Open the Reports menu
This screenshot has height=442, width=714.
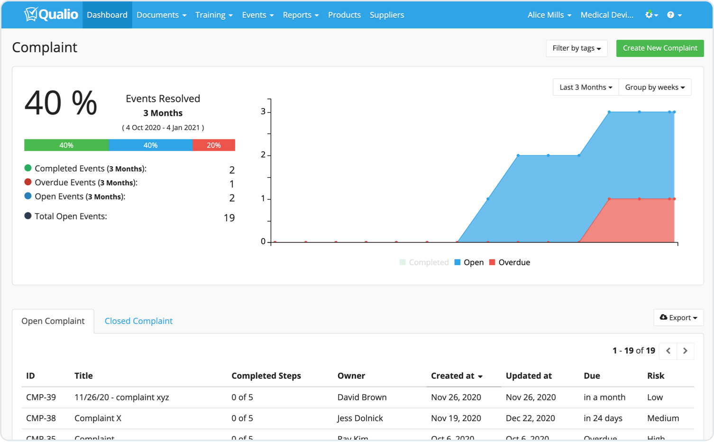point(301,15)
